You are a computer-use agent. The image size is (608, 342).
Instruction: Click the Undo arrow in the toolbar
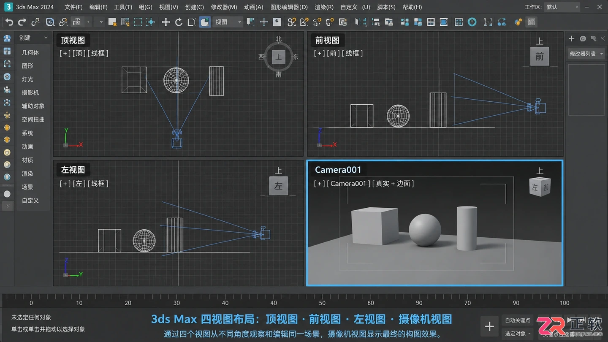coord(9,22)
